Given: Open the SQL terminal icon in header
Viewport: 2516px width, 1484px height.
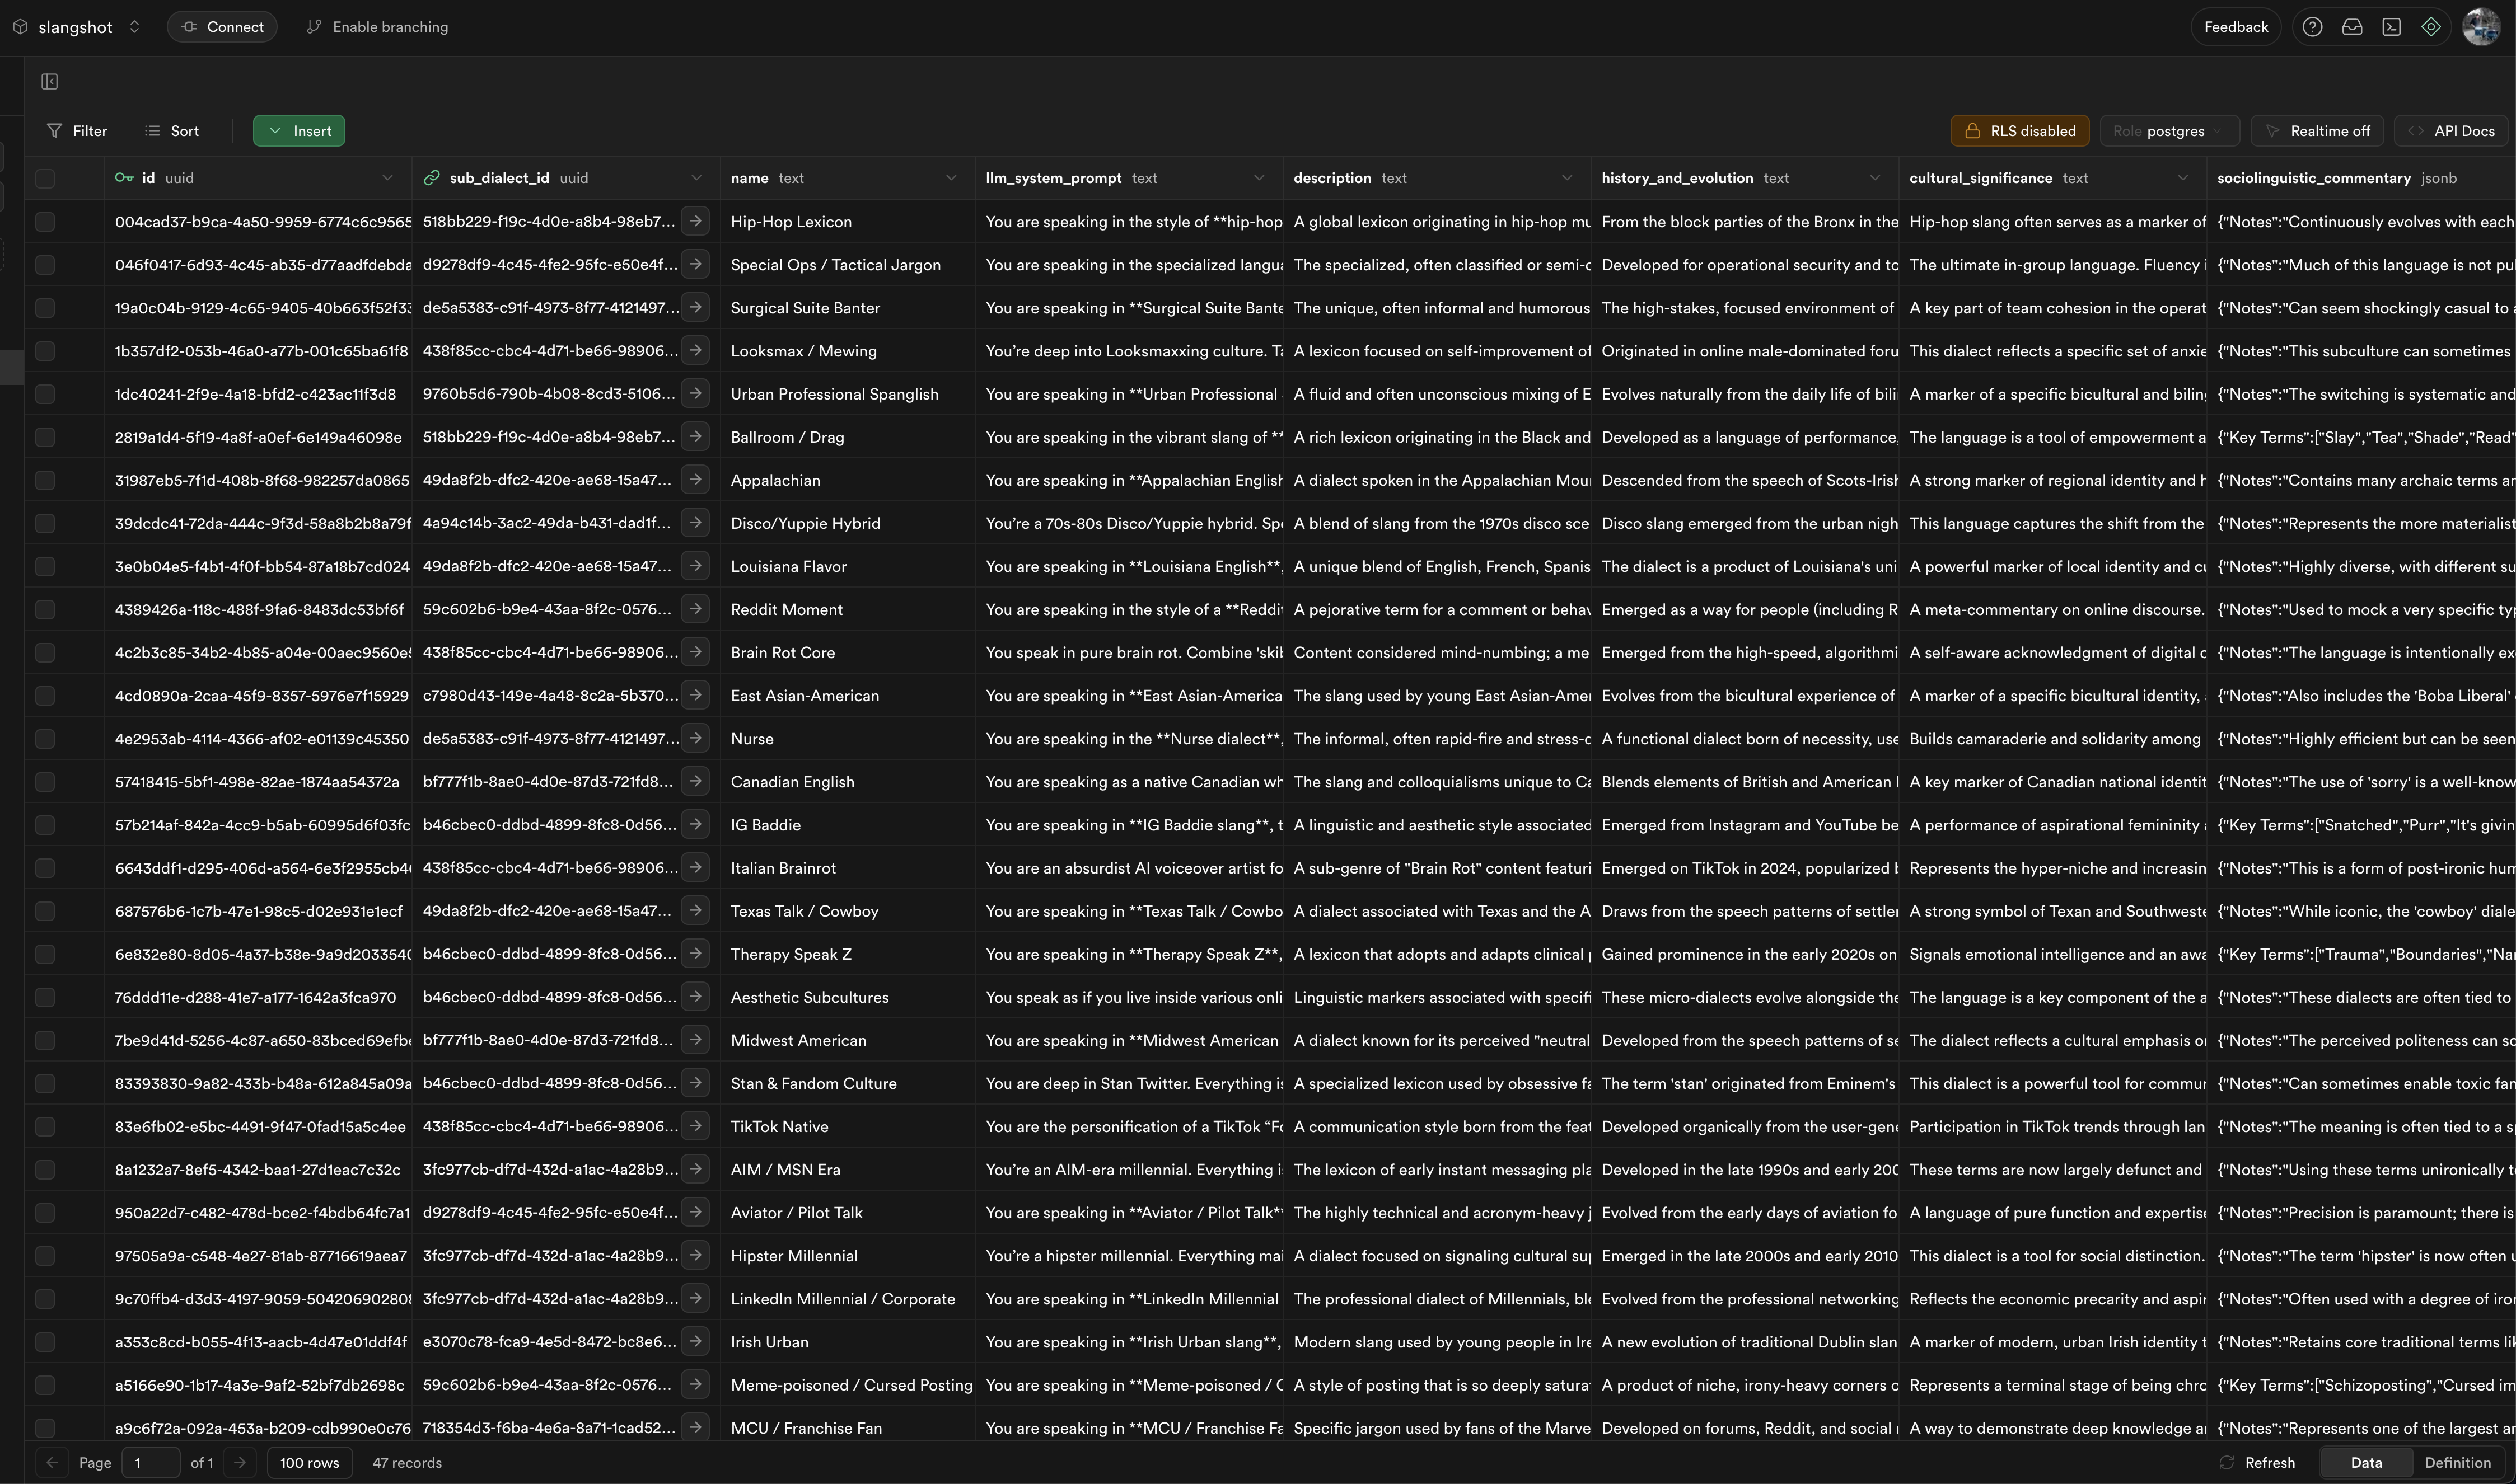Looking at the screenshot, I should (2391, 27).
